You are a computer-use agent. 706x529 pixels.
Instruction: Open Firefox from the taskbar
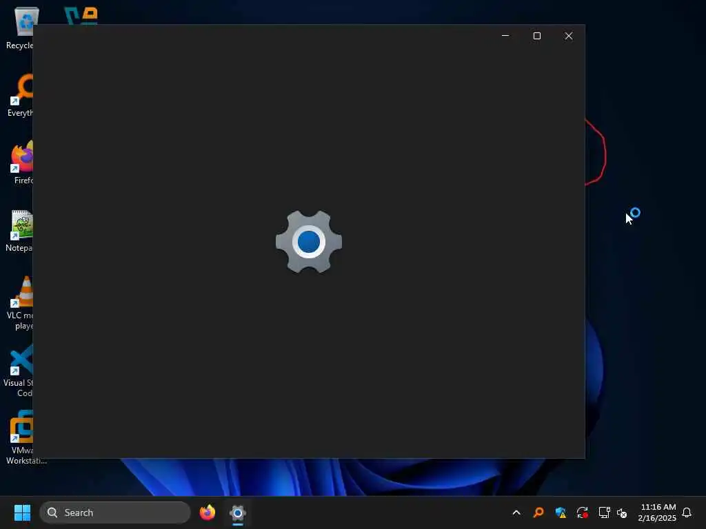tap(208, 512)
